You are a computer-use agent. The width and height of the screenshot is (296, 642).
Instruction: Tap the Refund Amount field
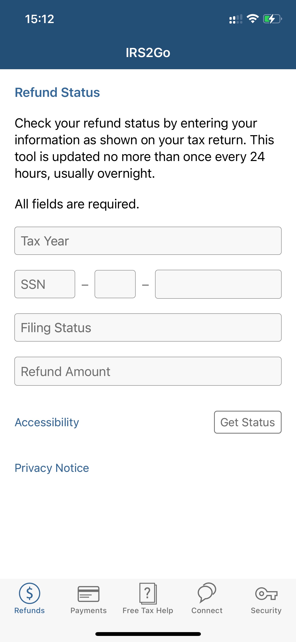coord(148,371)
